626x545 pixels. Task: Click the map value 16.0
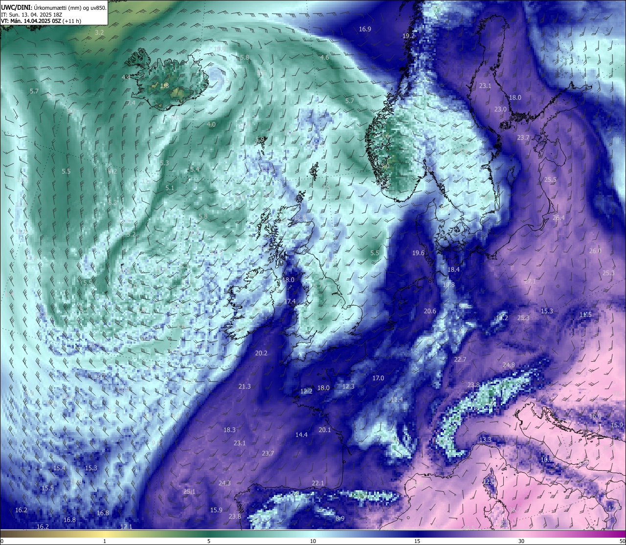click(595, 416)
